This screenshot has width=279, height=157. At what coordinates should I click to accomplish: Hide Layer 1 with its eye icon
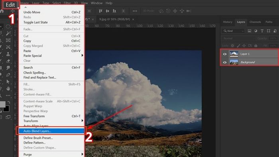(x=225, y=54)
